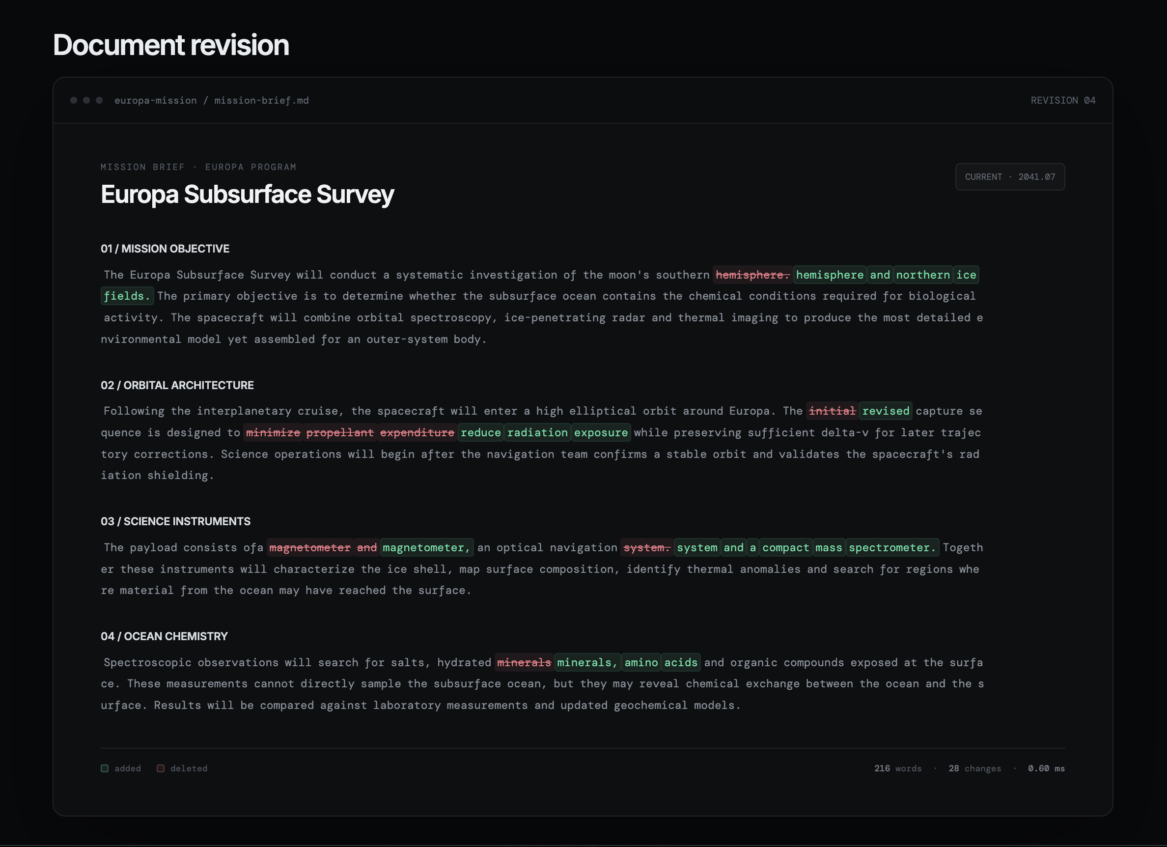This screenshot has height=847, width=1167.
Task: Click the deleted word 'propellant'
Action: [339, 432]
